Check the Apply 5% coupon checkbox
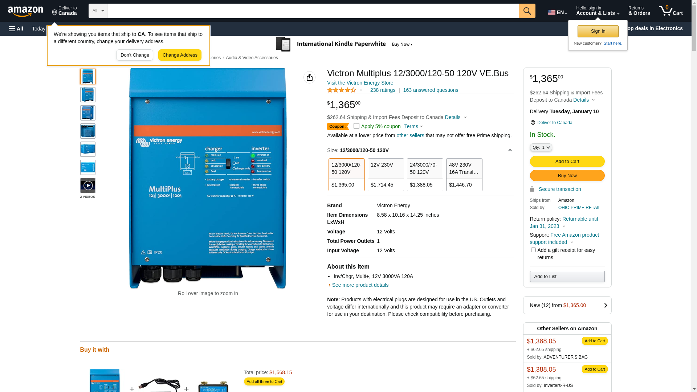Viewport: 697px width, 392px height. [x=356, y=126]
